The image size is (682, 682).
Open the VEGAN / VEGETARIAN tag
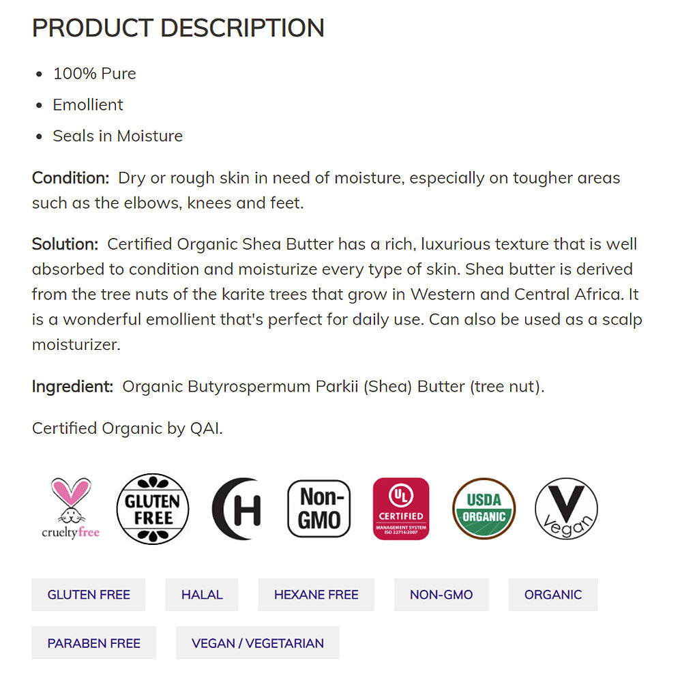pos(257,642)
